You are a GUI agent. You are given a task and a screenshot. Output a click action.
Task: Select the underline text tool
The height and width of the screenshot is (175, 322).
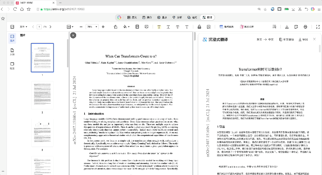pos(168,27)
